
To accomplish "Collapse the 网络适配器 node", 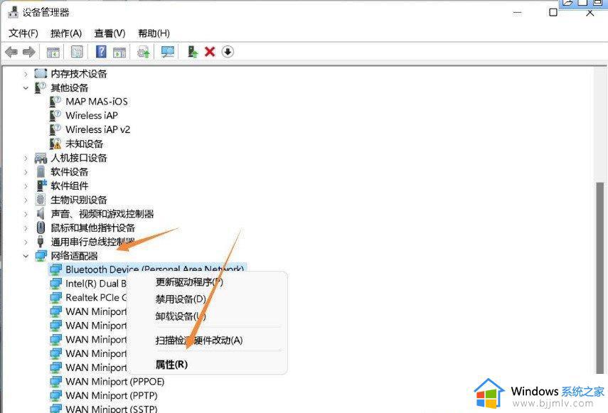I will 26,256.
